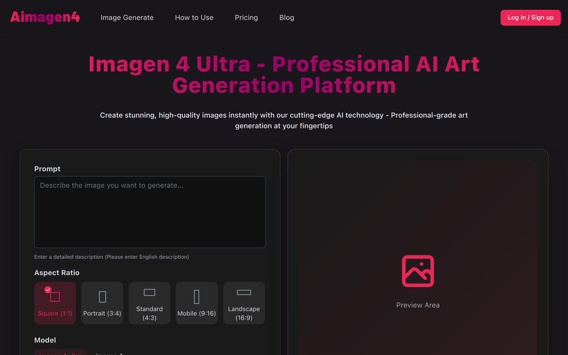This screenshot has width=568, height=355.
Task: Visit the Blog
Action: (286, 18)
